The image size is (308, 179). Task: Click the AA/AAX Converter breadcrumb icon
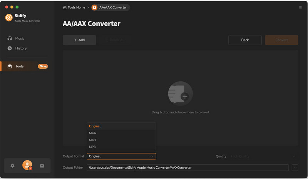[x=94, y=7]
